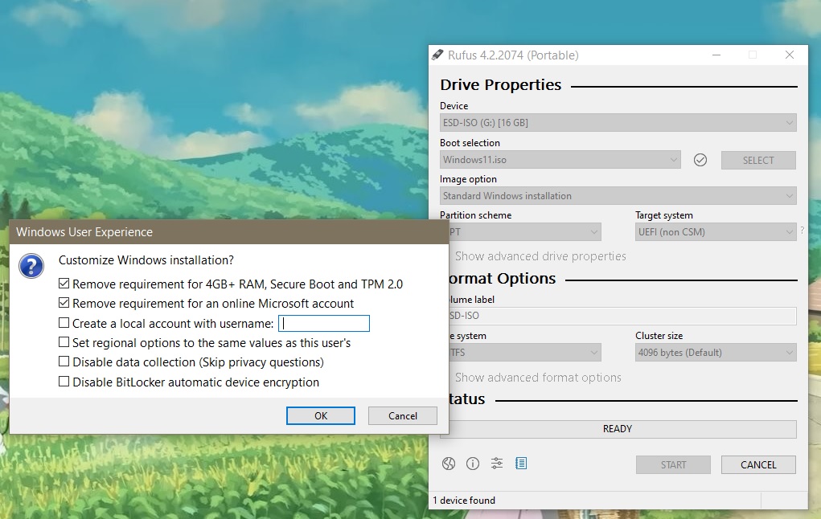Click the Windows User Experience title bar
Viewport: 821px width, 519px height.
pos(229,231)
